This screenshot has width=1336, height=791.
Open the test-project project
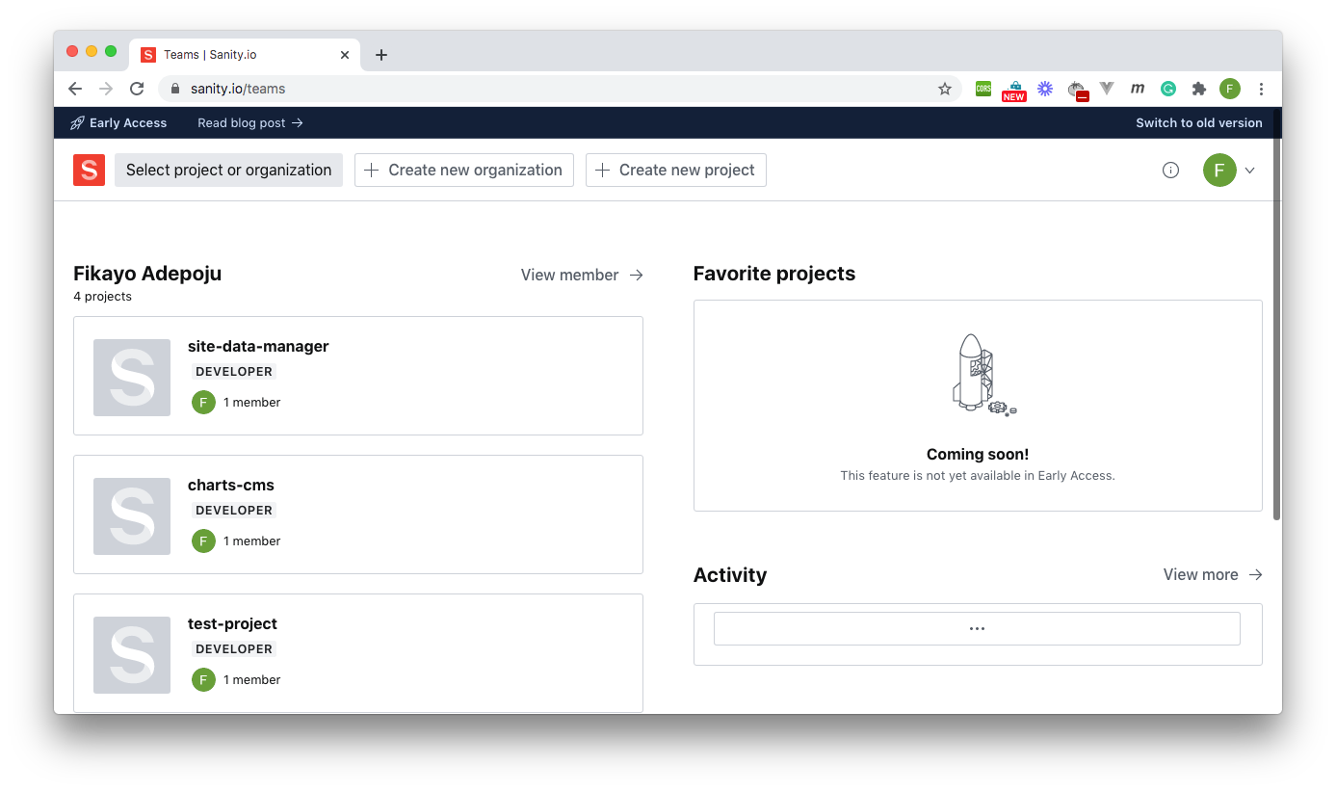358,653
